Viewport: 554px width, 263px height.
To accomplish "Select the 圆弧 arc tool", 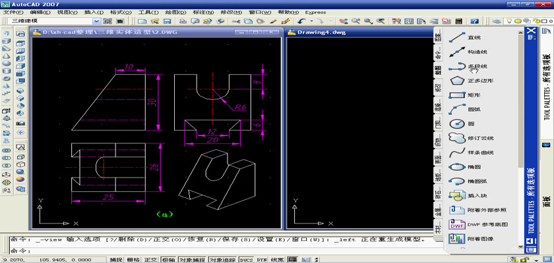I will coord(466,110).
